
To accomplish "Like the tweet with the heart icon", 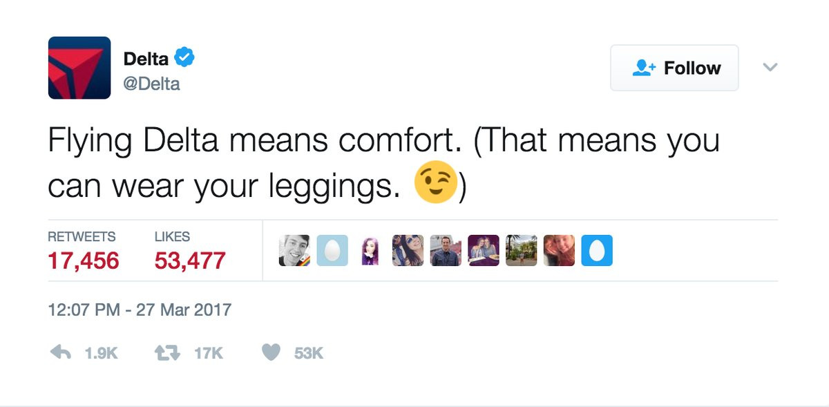I will coord(272,352).
